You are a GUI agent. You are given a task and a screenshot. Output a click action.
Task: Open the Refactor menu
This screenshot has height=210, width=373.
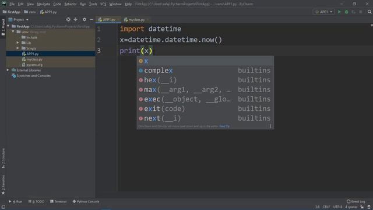pos(71,4)
